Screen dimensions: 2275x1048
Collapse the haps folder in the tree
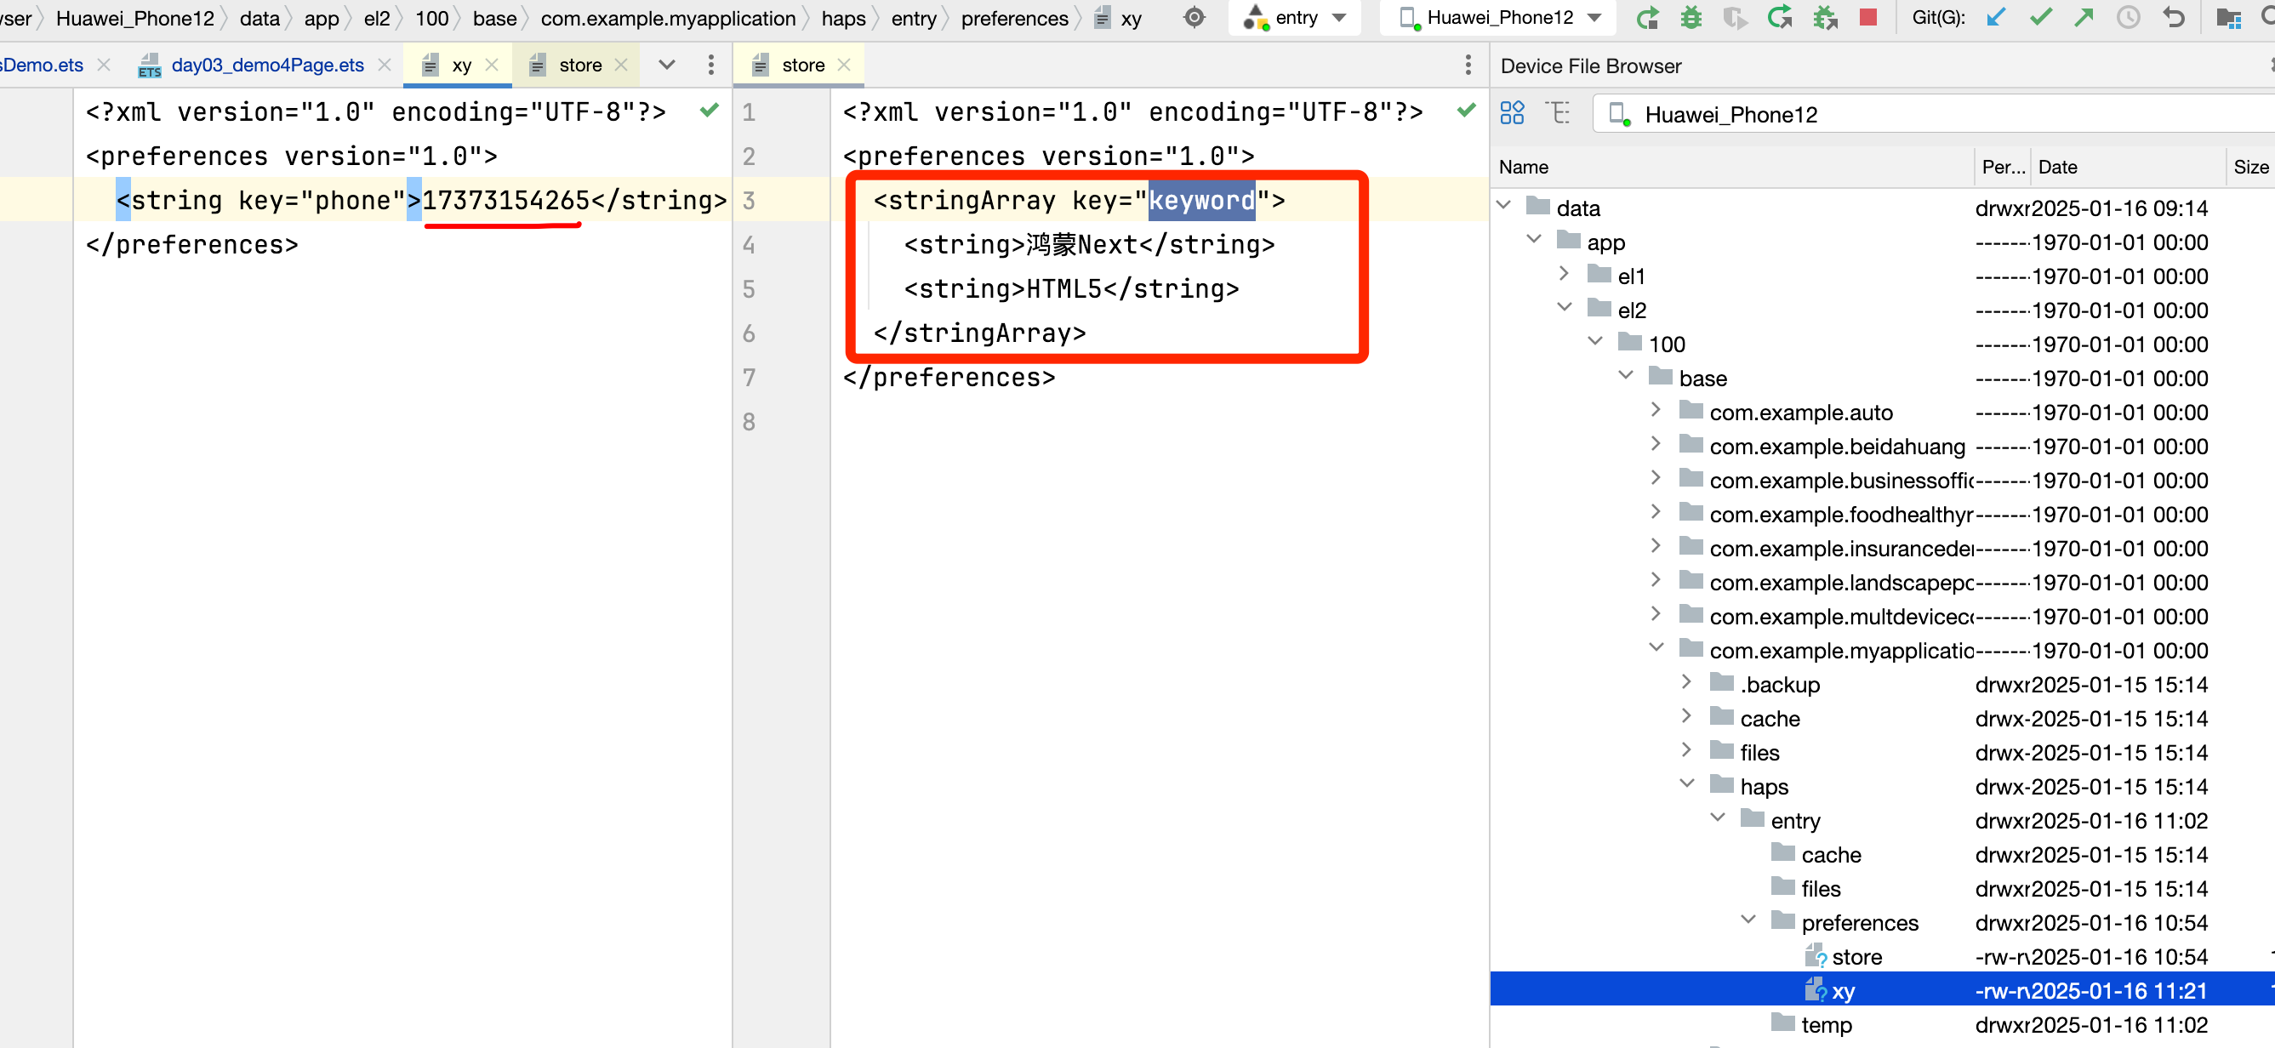1686,784
